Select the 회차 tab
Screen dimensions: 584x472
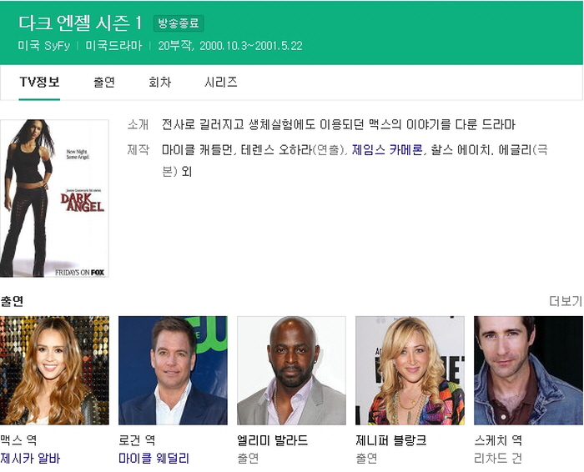point(159,82)
